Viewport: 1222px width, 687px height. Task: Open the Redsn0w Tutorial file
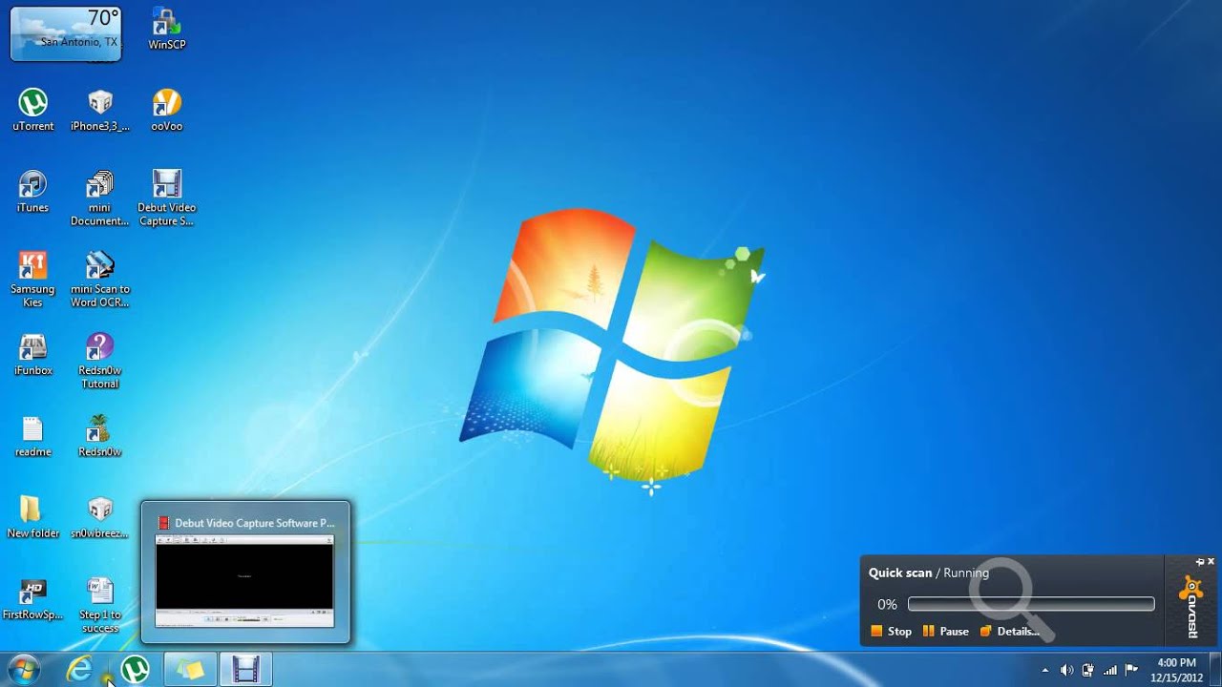pos(99,361)
